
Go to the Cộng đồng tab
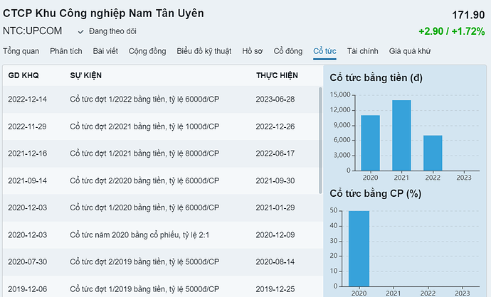pos(147,51)
